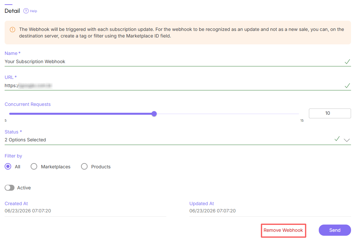
Task: Click the Created At date value
Action: pyautogui.click(x=28, y=211)
